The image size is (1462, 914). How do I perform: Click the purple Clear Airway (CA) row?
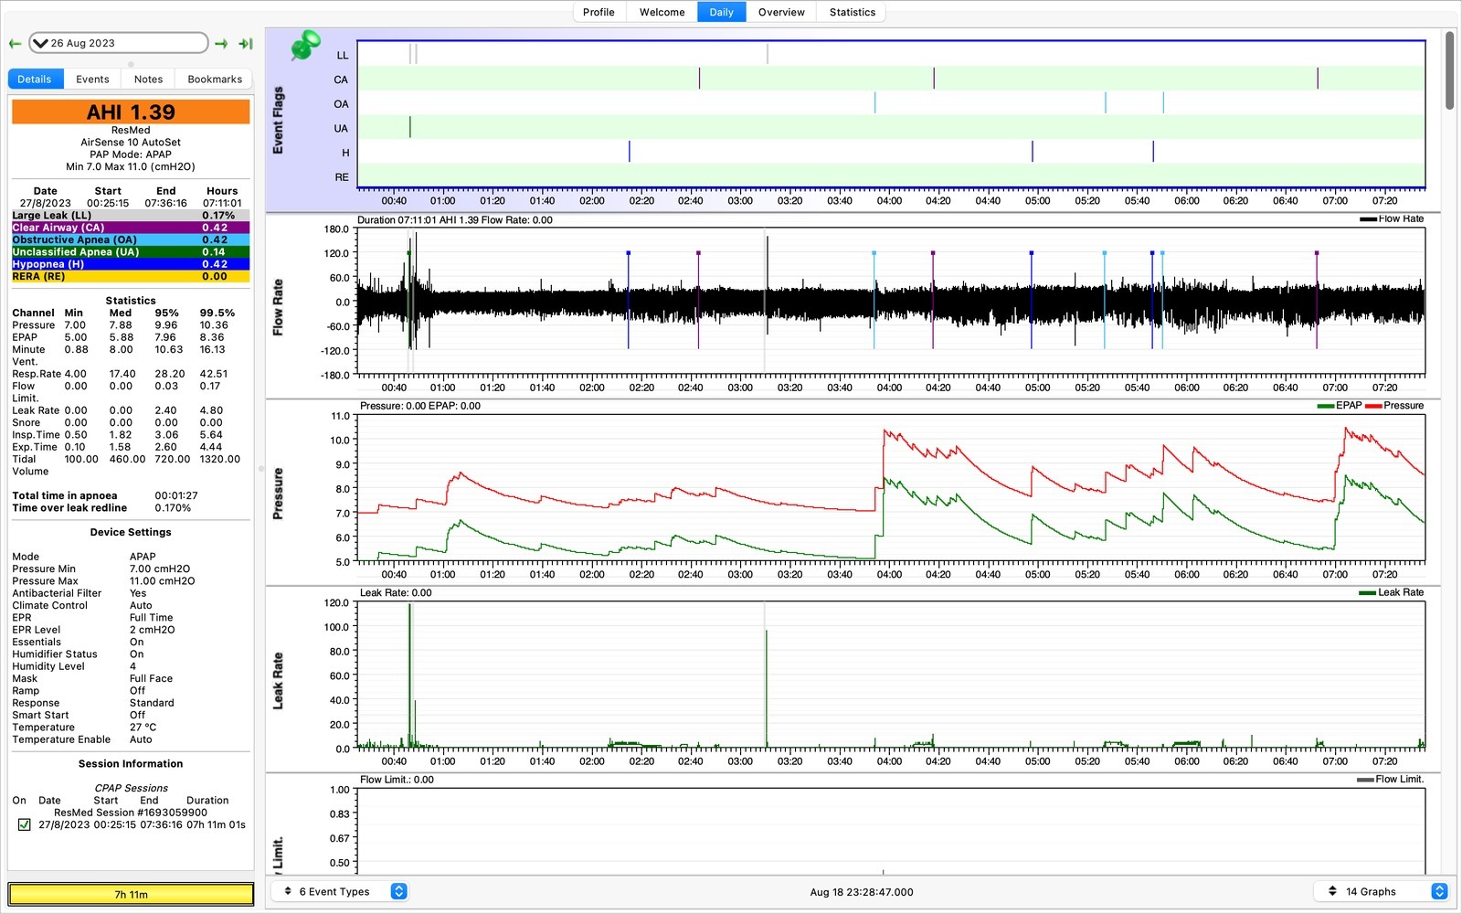[131, 228]
